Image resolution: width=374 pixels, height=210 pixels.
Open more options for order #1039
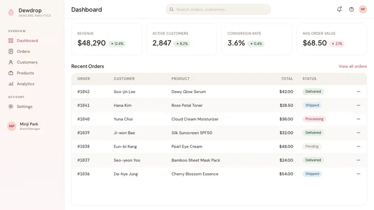tap(358, 133)
